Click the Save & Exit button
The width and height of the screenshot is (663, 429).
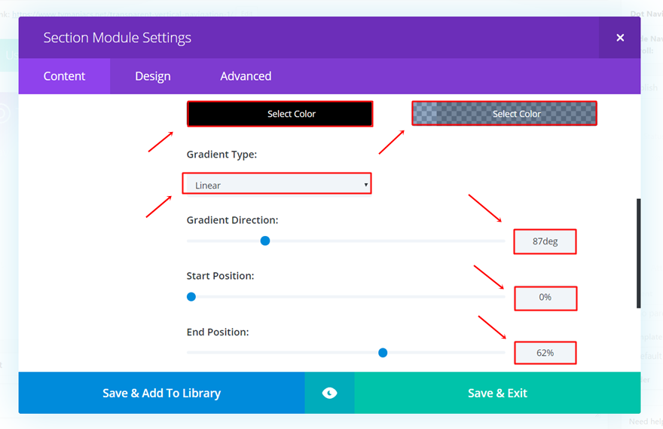point(497,393)
